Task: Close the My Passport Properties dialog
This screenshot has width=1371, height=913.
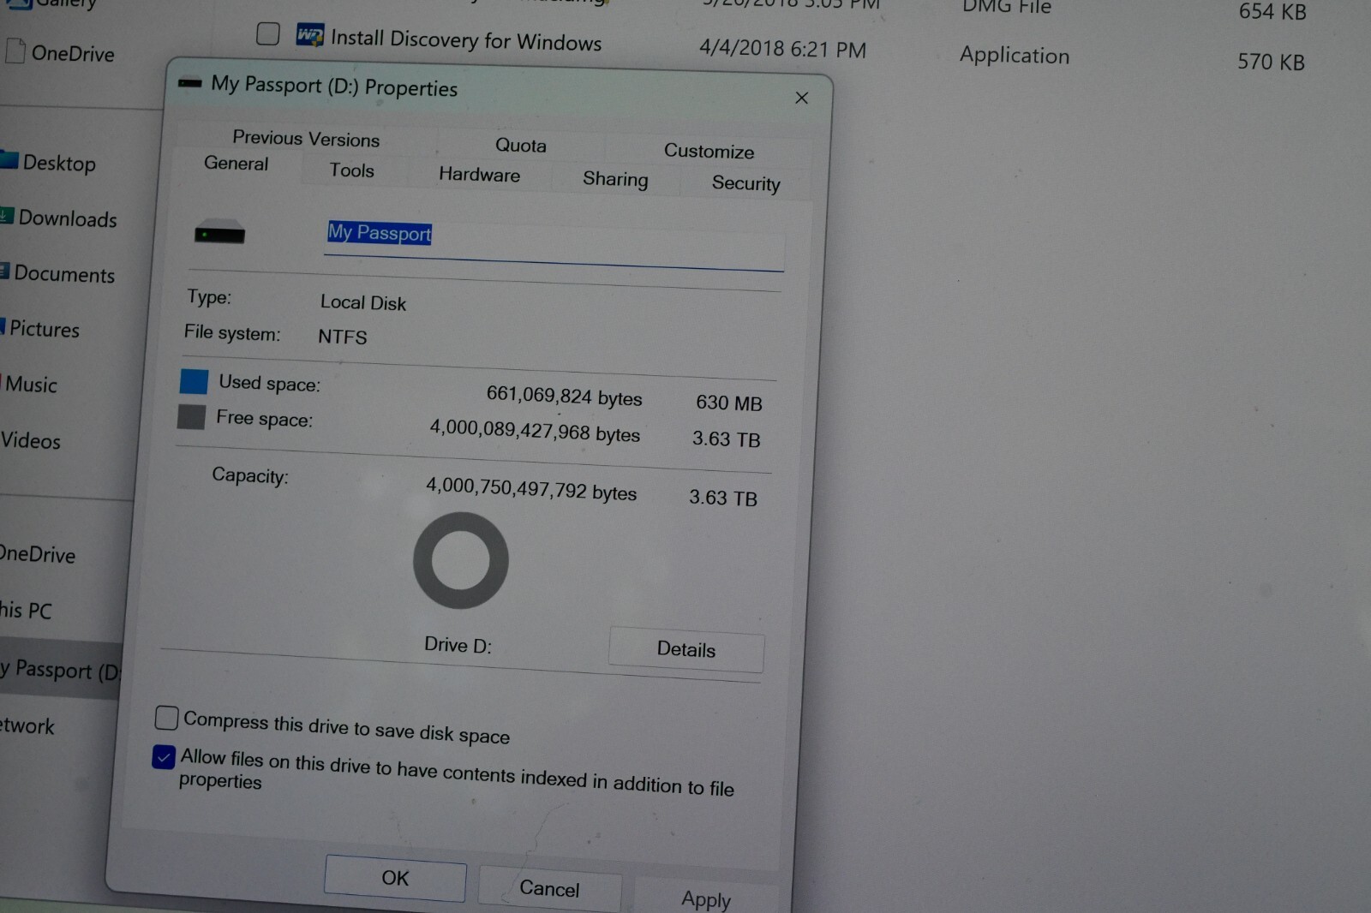Action: coord(801,98)
